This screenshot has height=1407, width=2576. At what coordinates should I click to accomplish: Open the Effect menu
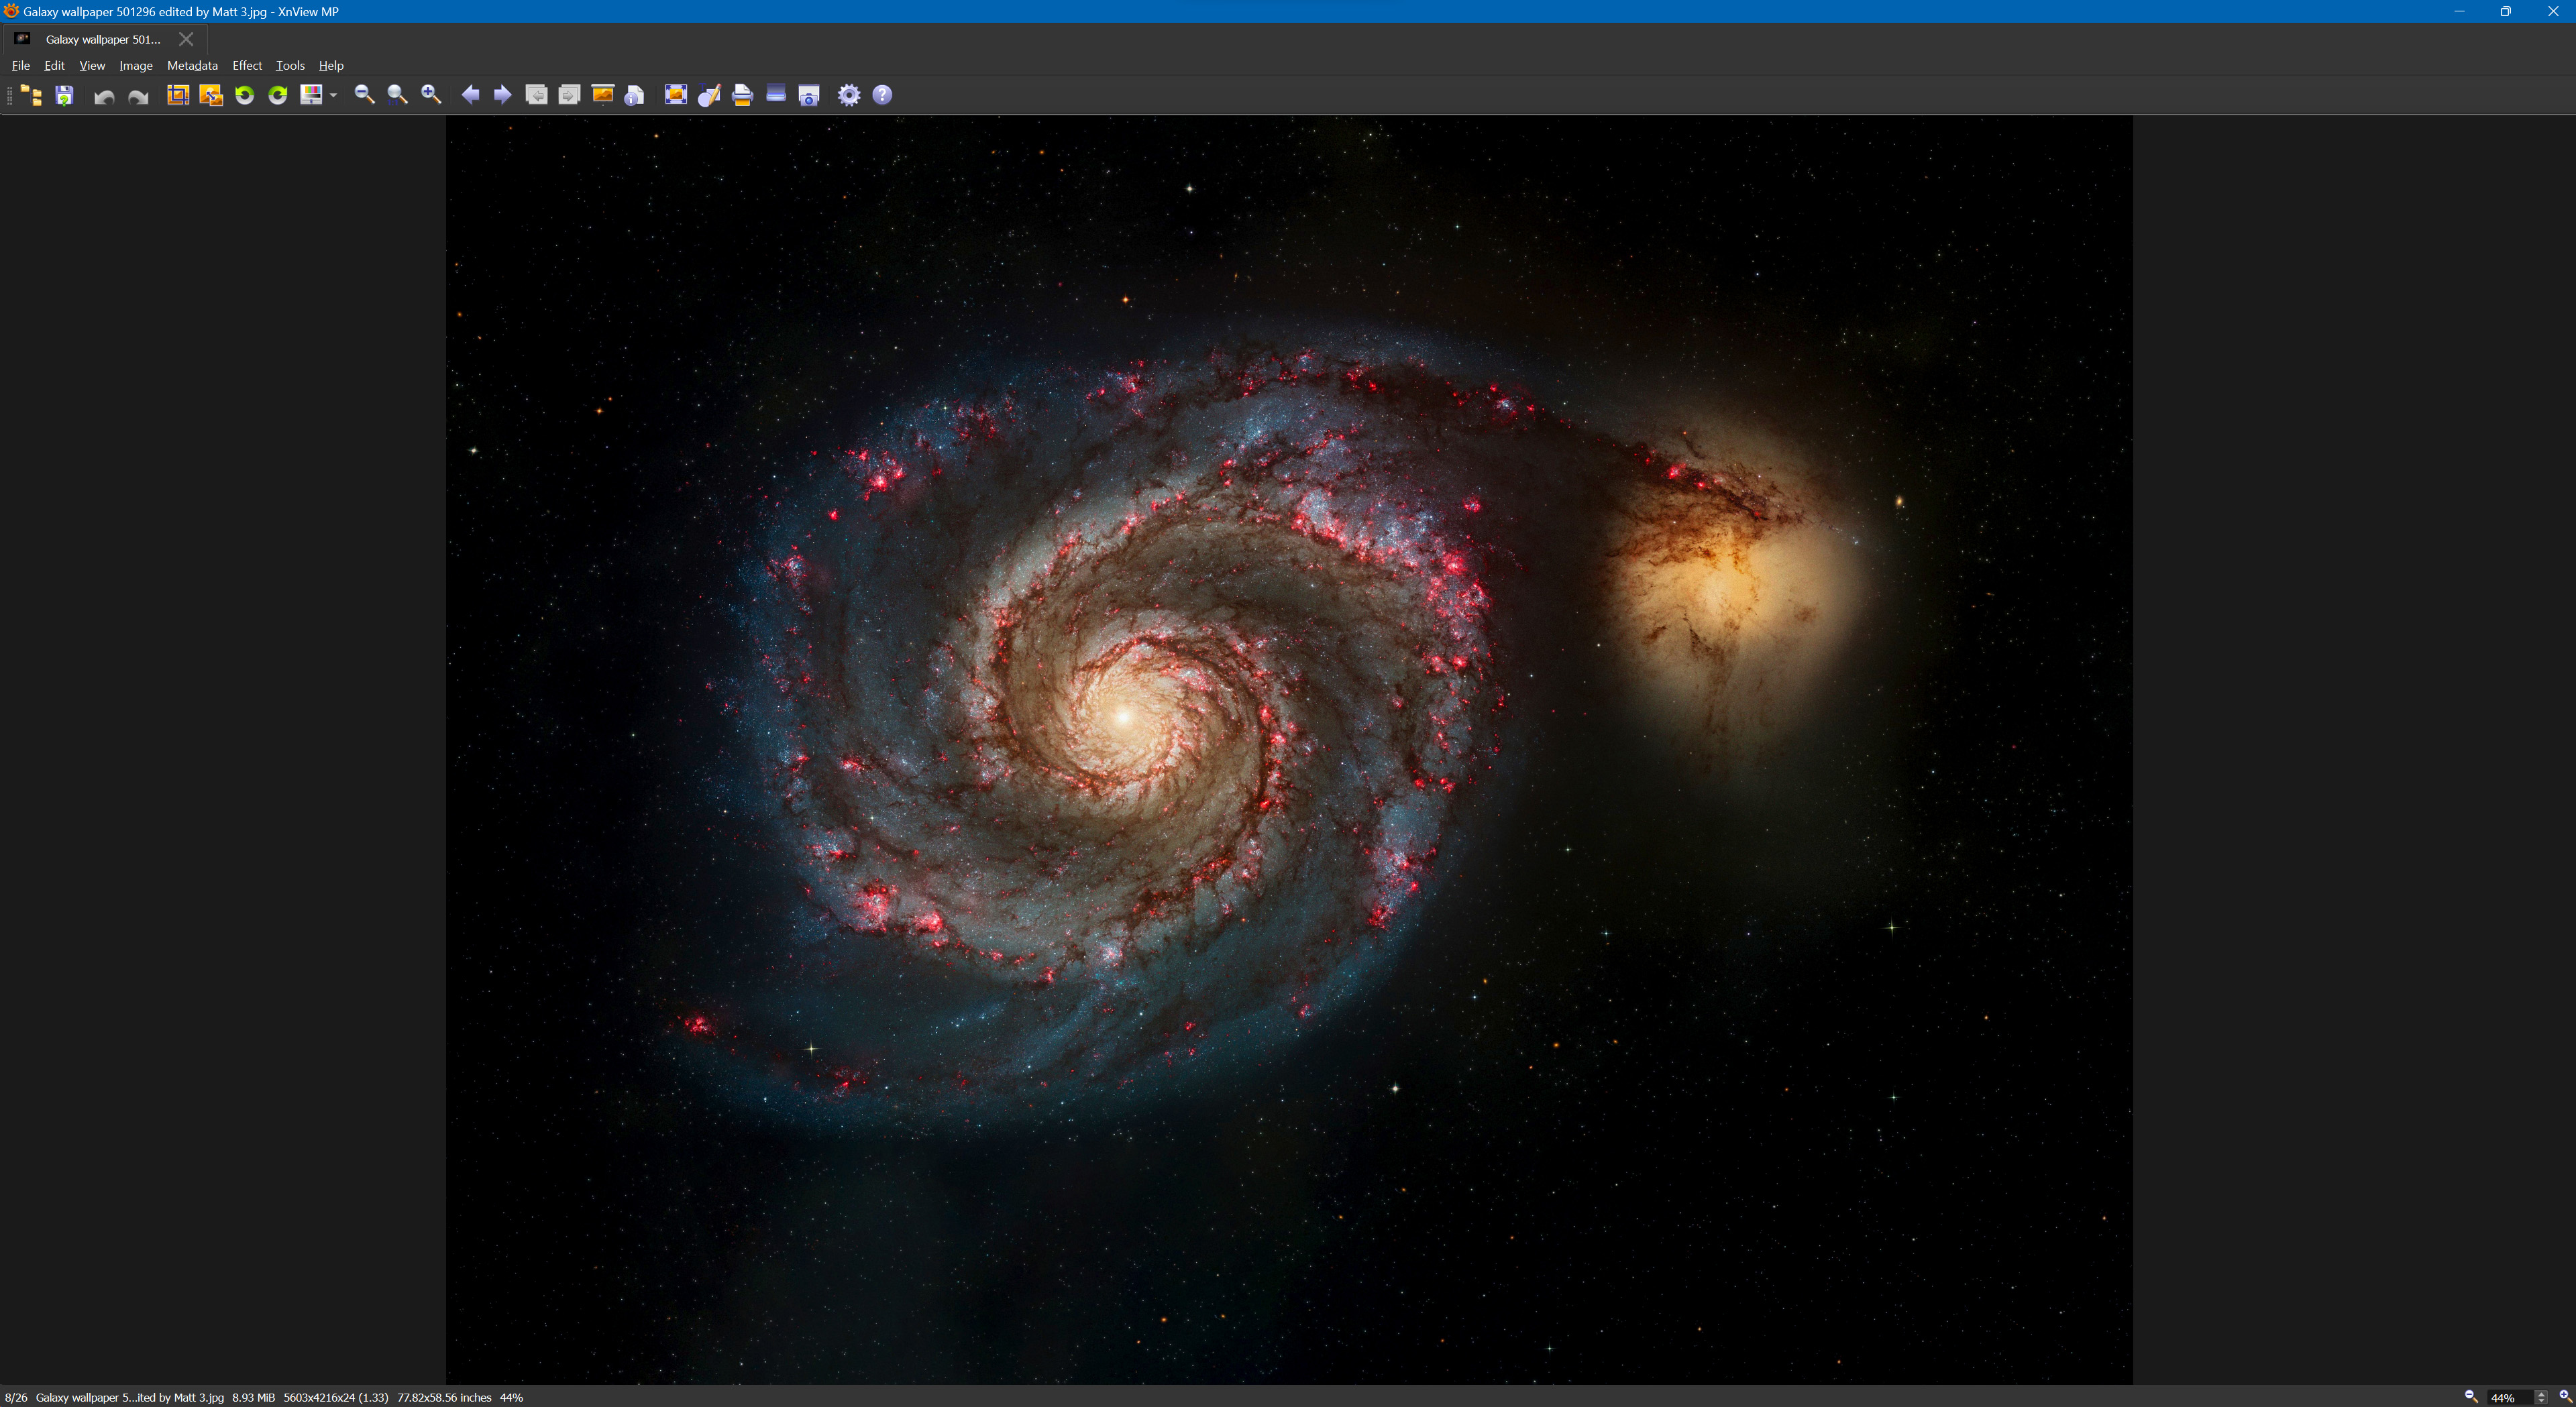pyautogui.click(x=247, y=66)
